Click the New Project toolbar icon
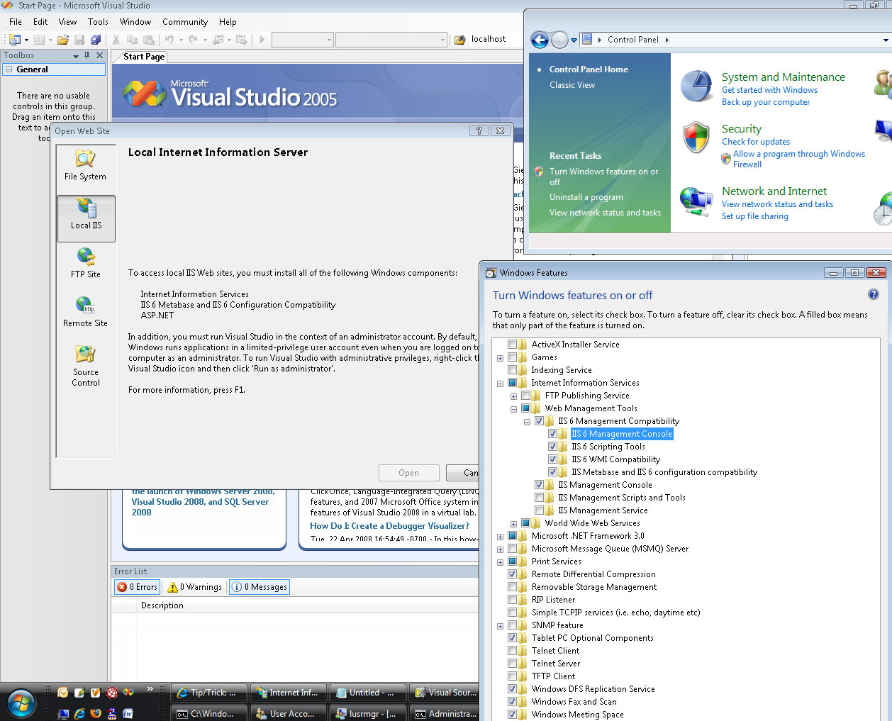Screen dimensions: 892x721 coord(15,40)
